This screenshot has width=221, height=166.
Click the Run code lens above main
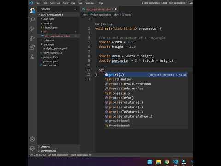(98, 24)
